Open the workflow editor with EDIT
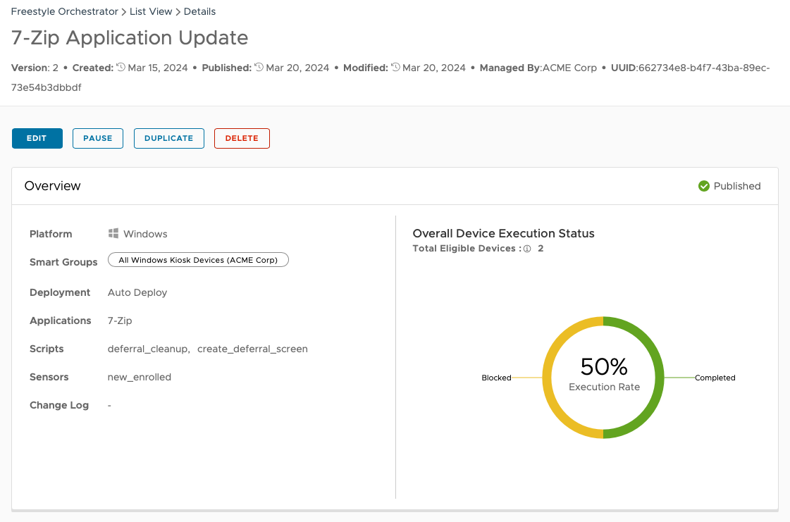 click(x=37, y=138)
